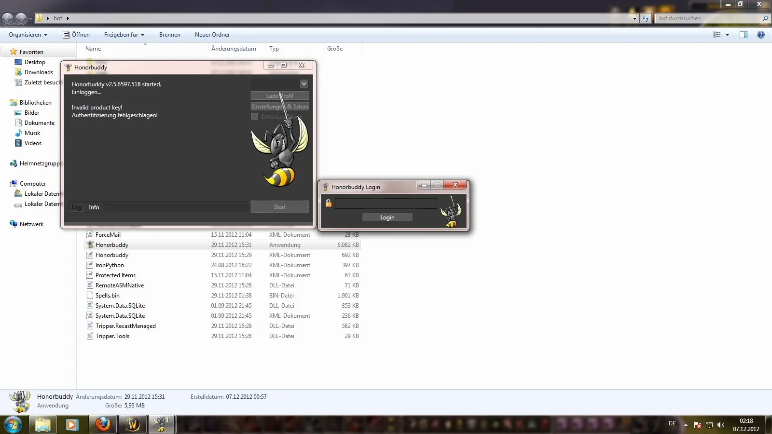
Task: Click the taskbar clock showing 02:18
Action: (x=746, y=421)
